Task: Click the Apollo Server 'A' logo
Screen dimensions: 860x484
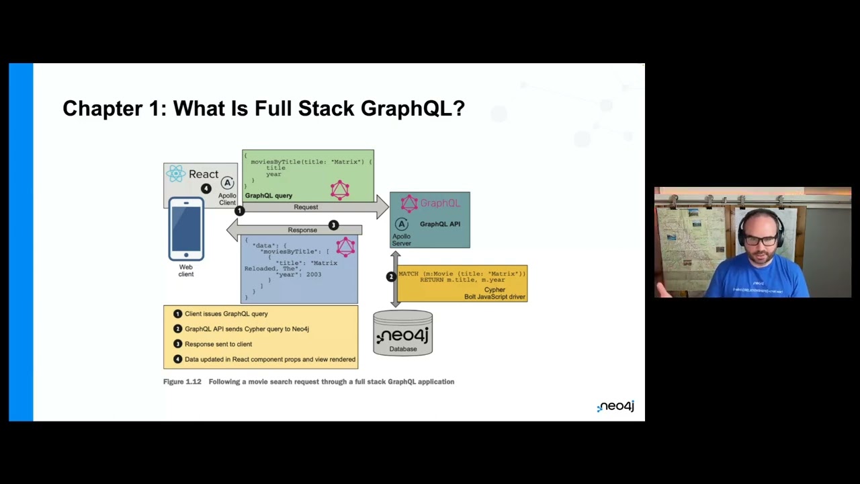Action: point(402,225)
